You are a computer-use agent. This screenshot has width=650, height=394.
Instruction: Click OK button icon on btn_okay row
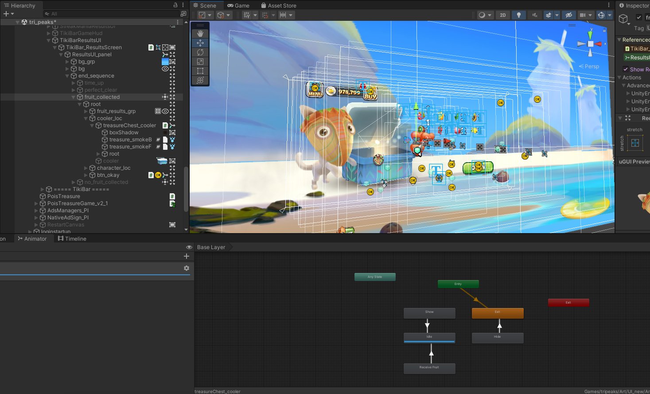[x=158, y=175]
